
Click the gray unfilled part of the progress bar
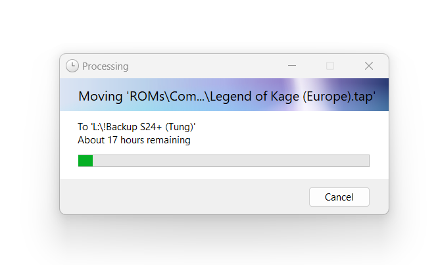point(230,160)
